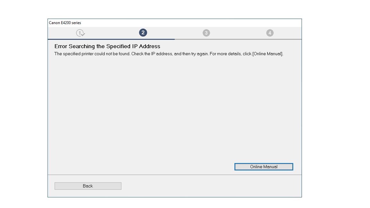Click the footer area right of Back button
Image resolution: width=370 pixels, height=208 pixels.
tap(209, 186)
